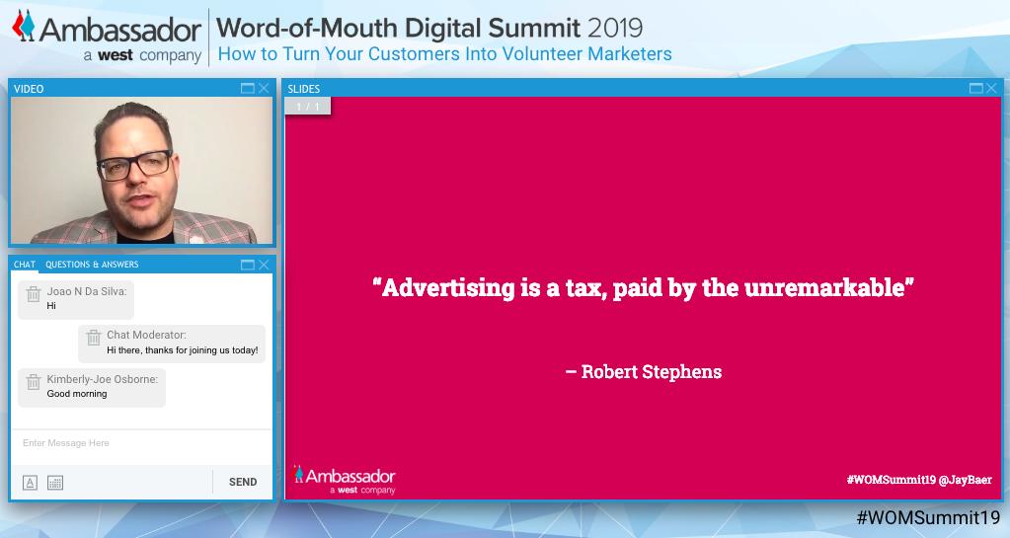Delete Joao N Da Silva's chat message
1010x538 pixels.
(x=34, y=294)
